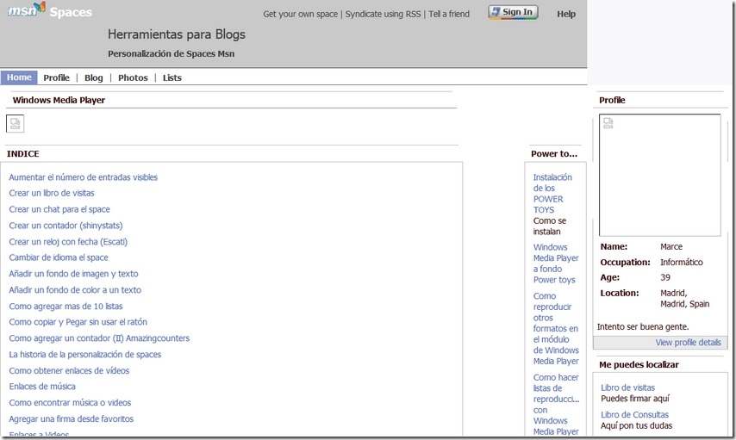This screenshot has width=736, height=440.
Task: Open the Photos tab
Action: (133, 77)
